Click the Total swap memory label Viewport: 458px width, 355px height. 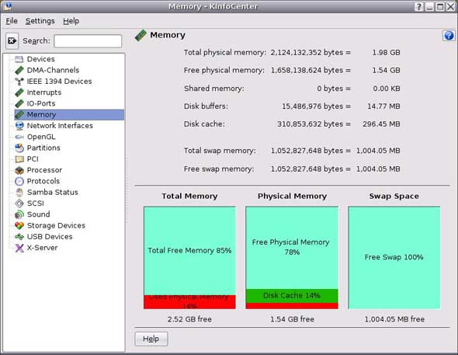(220, 151)
